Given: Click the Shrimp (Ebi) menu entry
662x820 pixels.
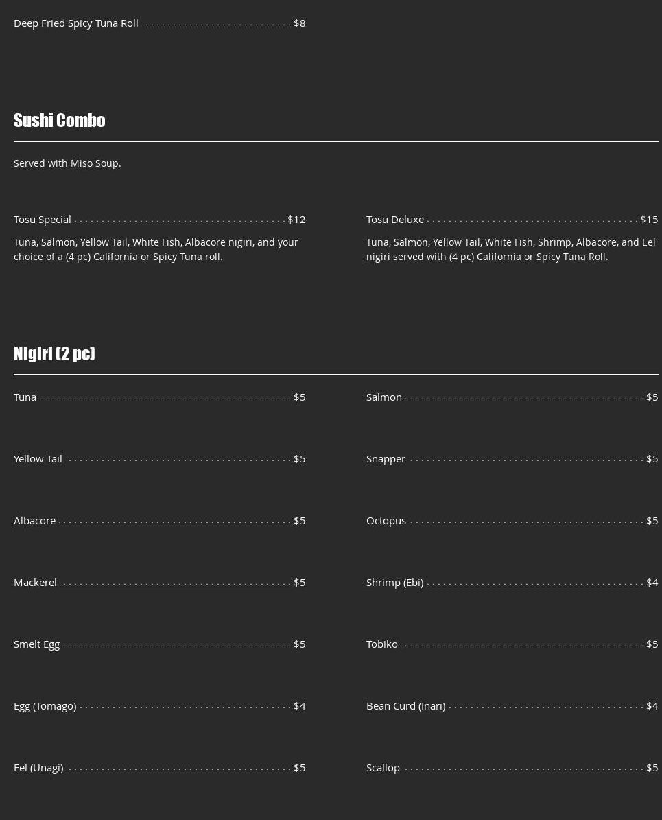Looking at the screenshot, I should [x=395, y=583].
